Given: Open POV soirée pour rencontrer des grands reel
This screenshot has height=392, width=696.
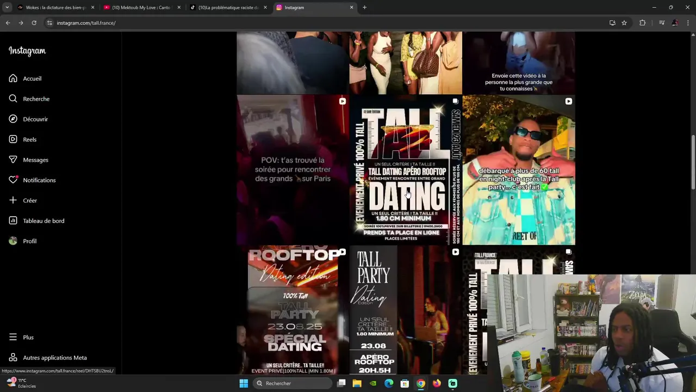Looking at the screenshot, I should (293, 170).
